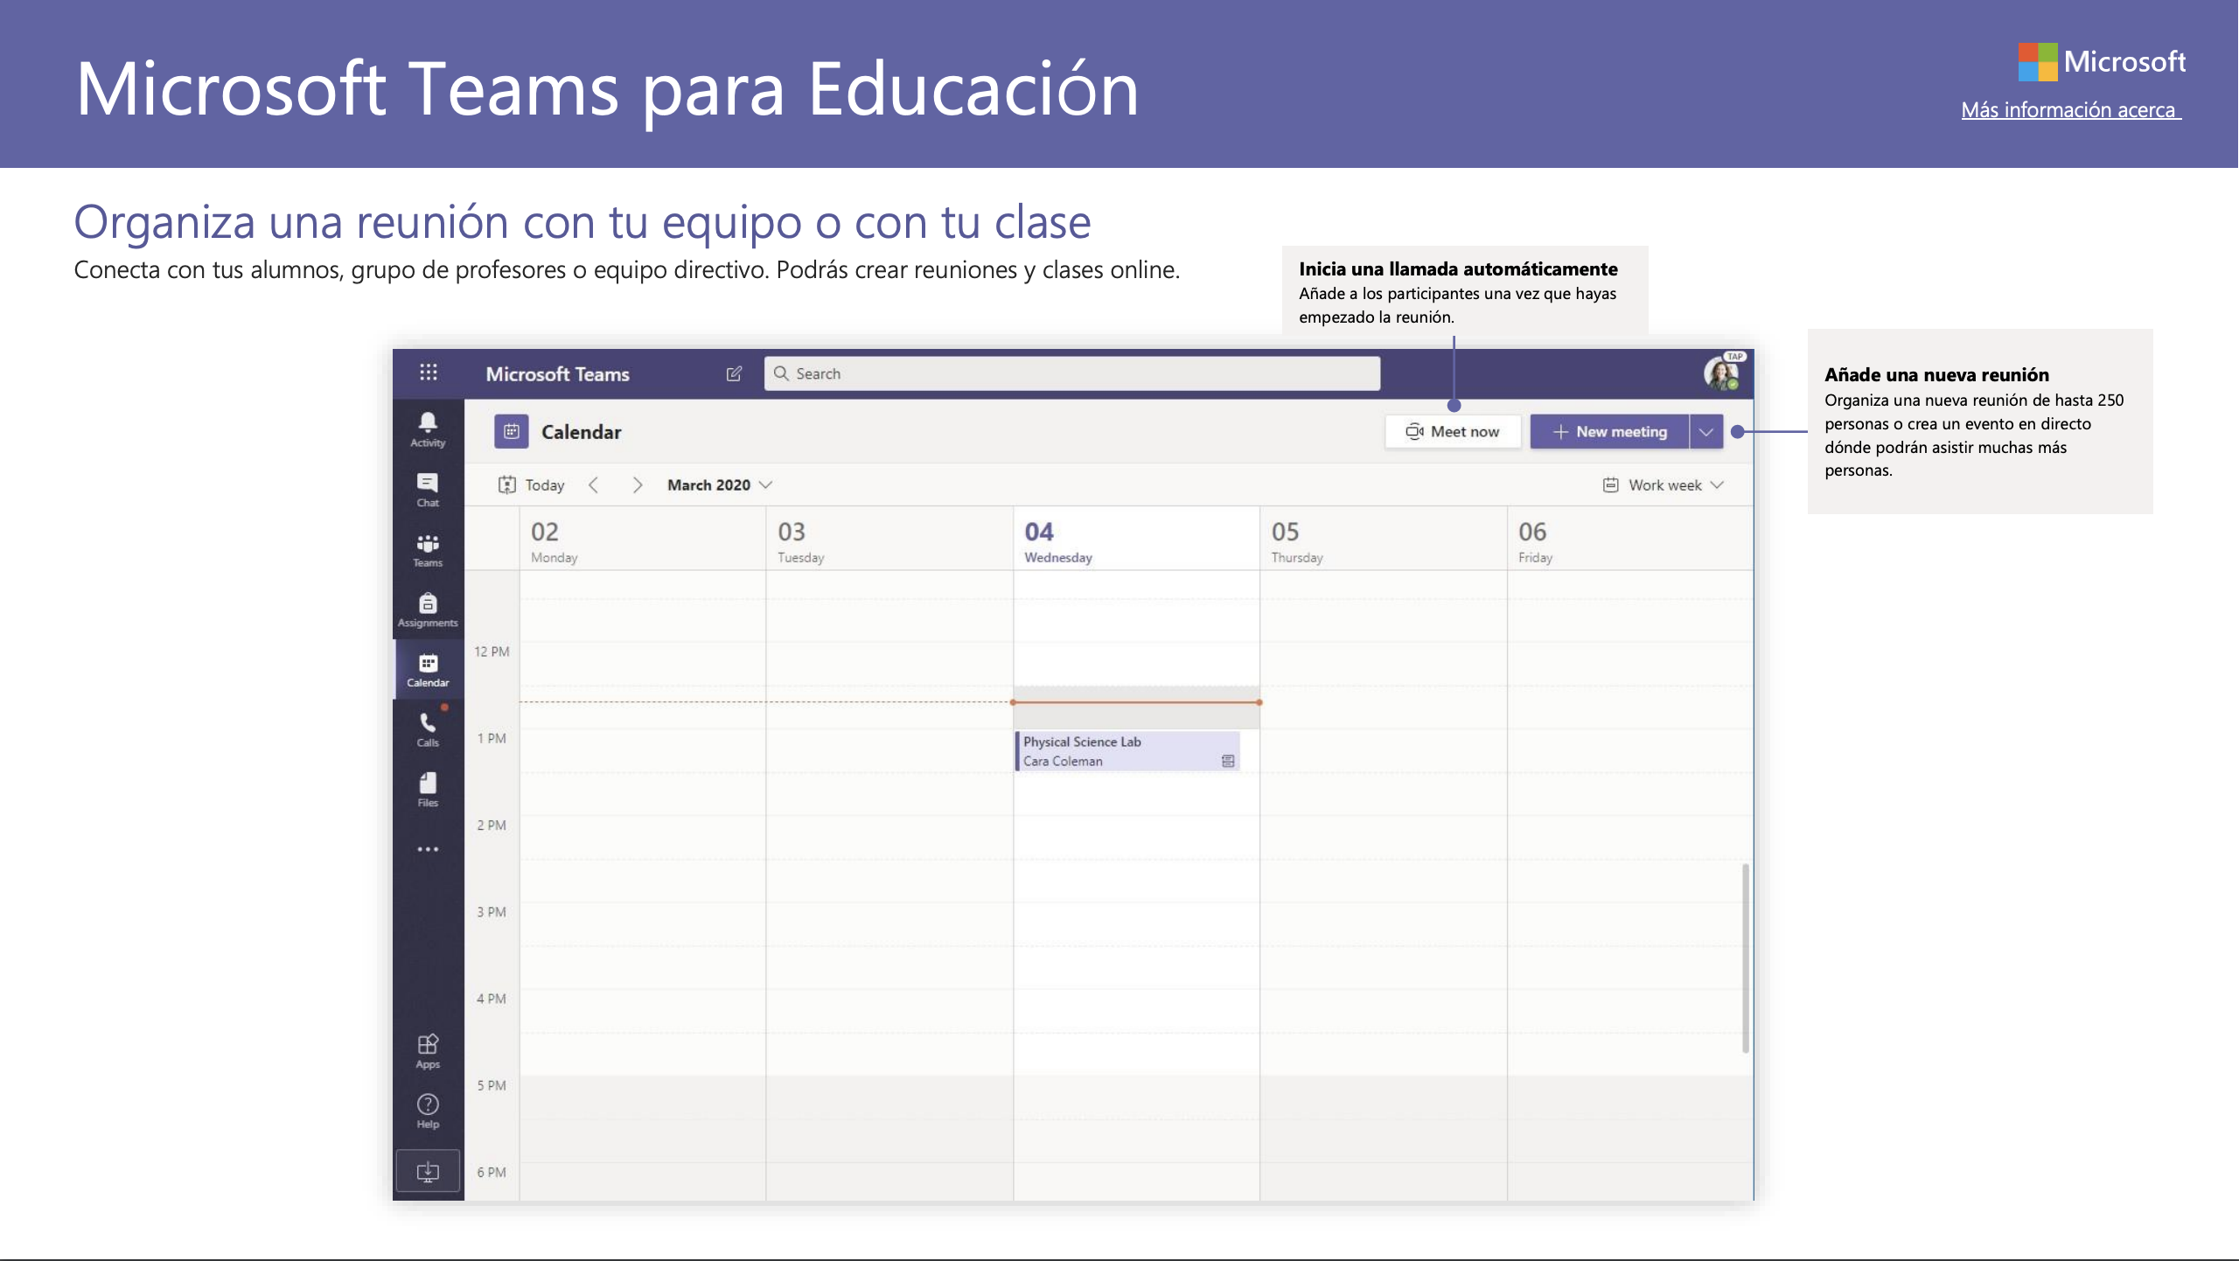Screen dimensions: 2239x1261
Task: Click the Meet now button
Action: [x=1453, y=431]
